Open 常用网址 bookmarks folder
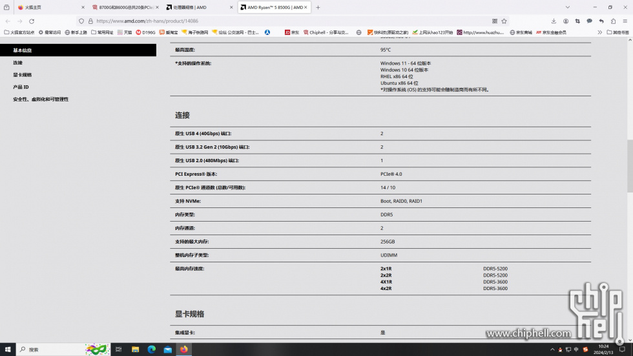 click(x=102, y=32)
